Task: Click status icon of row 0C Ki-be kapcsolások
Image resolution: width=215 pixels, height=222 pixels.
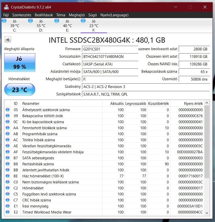Action: 8,122
